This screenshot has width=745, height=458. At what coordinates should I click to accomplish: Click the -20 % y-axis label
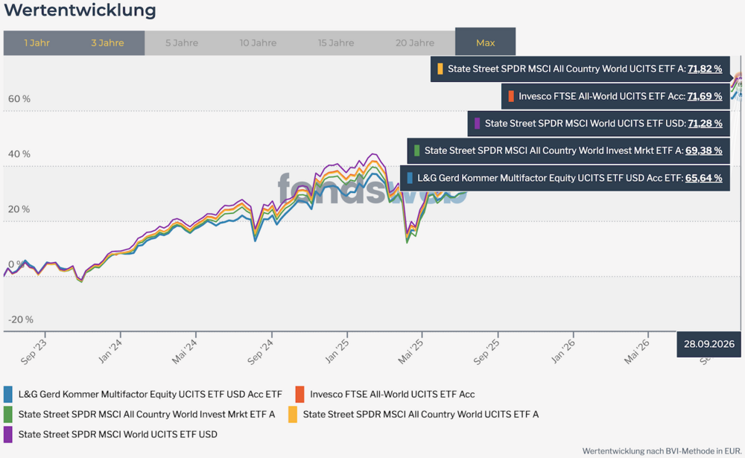pos(20,319)
